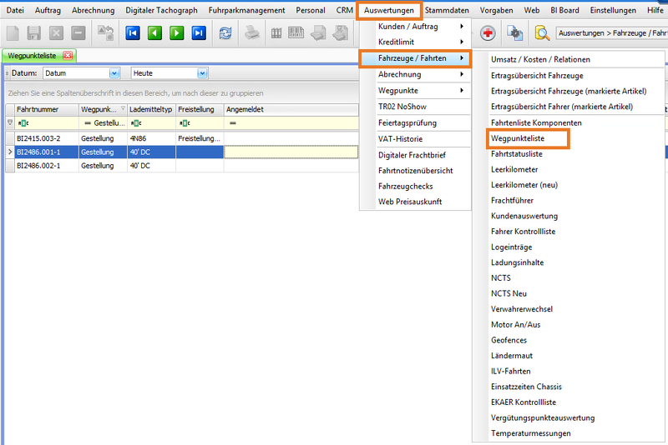Viewport: 668px width, 445px height.
Task: Go to previous record with green arrow
Action: (154, 33)
